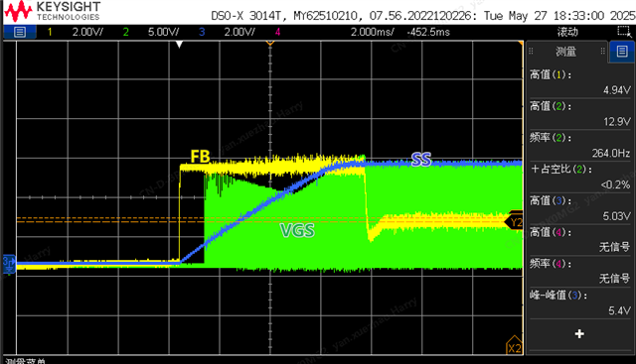Screen dimensions: 636x364
Task: Click the SS waveform label
Action: click(x=421, y=160)
